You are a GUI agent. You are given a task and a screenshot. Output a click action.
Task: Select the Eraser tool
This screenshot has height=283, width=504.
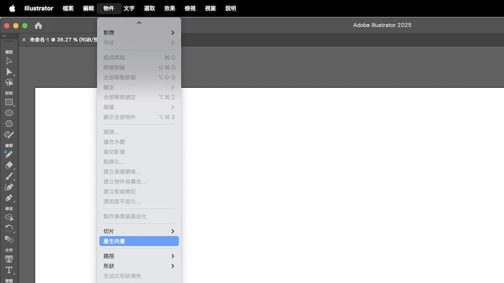(9, 165)
